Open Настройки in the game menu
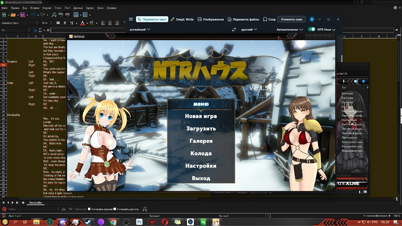The height and width of the screenshot is (226, 402). 201,166
